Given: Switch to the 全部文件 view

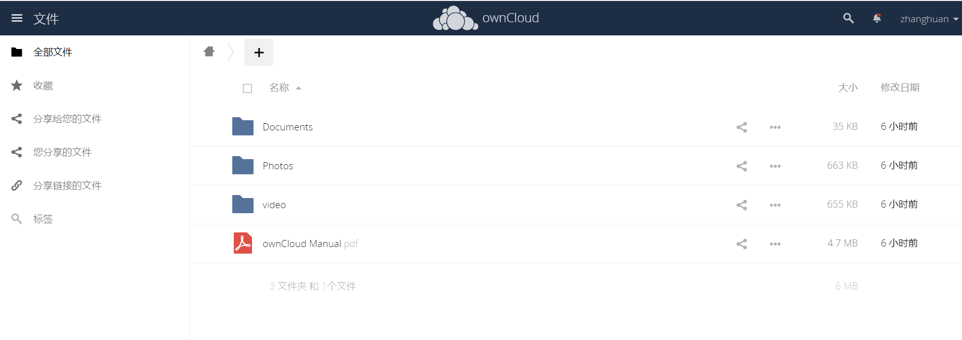Looking at the screenshot, I should [53, 52].
